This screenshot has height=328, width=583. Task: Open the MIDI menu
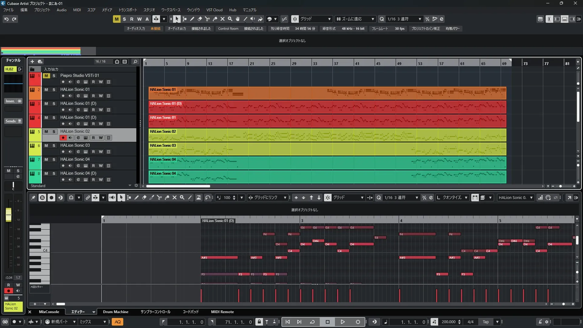click(x=77, y=10)
